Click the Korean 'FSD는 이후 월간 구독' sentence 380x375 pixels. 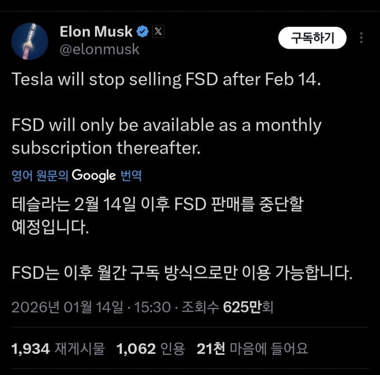tap(182, 273)
